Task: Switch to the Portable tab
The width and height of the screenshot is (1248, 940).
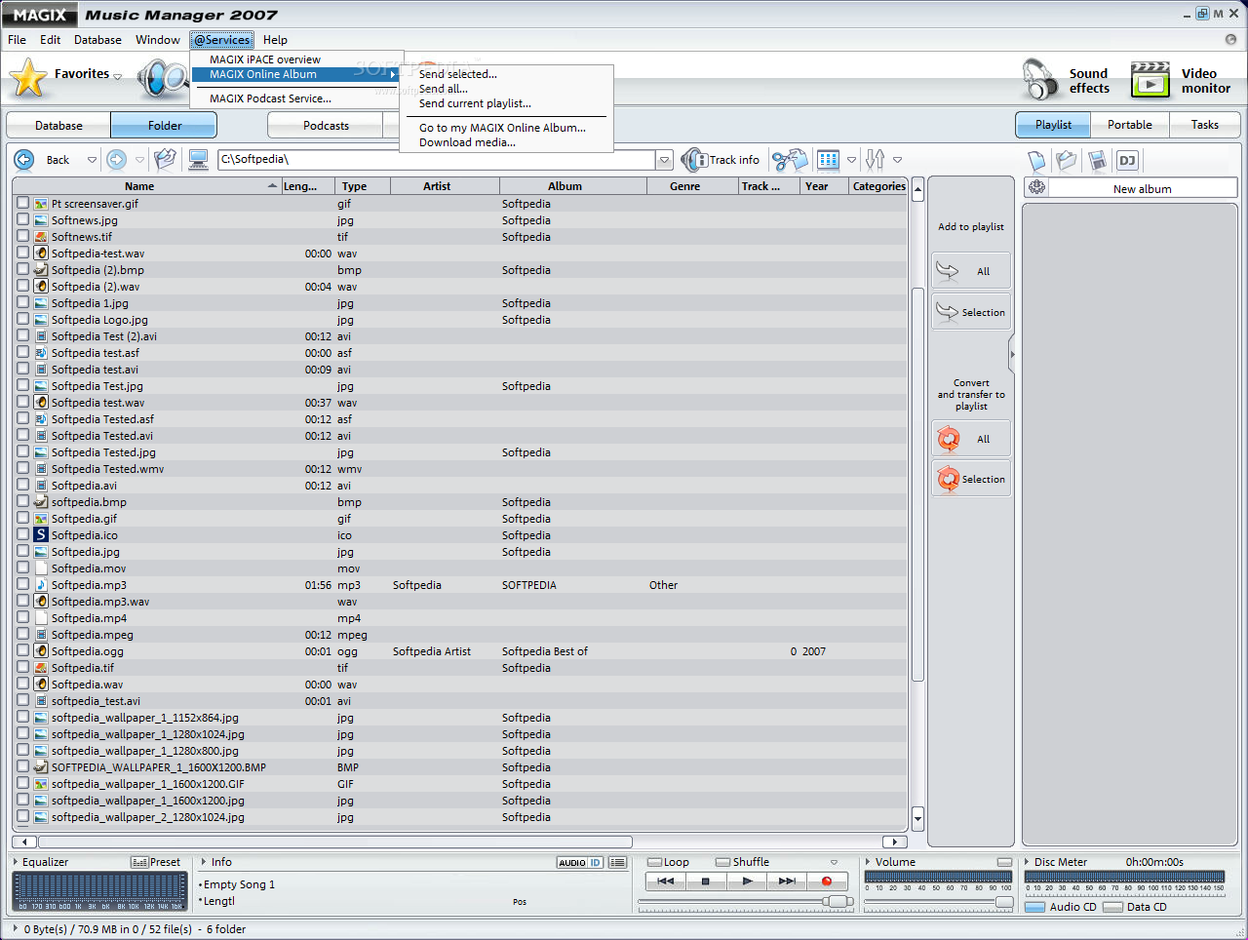Action: [1129, 125]
